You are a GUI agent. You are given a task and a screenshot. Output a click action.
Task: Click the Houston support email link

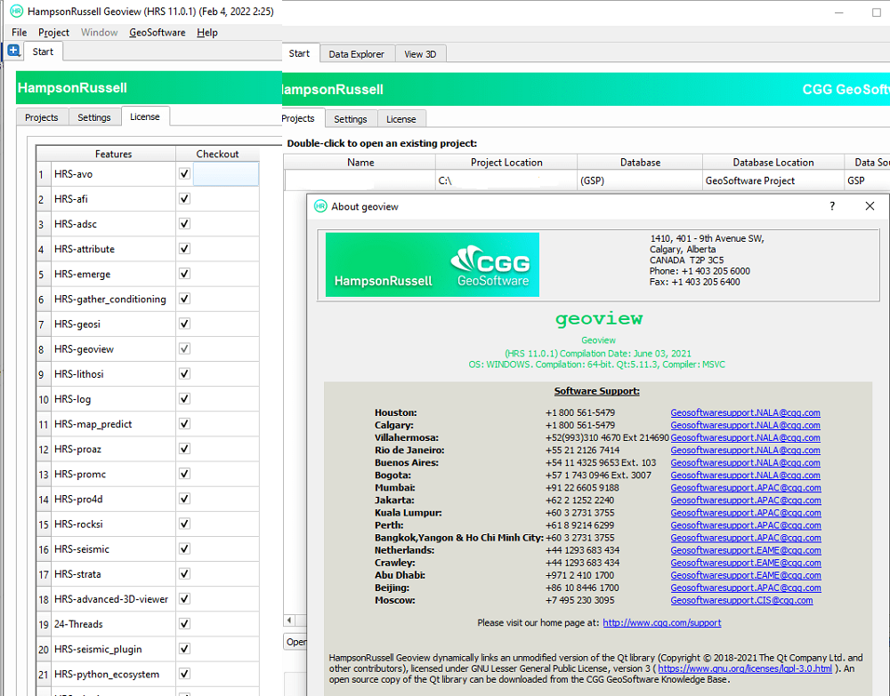coord(745,412)
